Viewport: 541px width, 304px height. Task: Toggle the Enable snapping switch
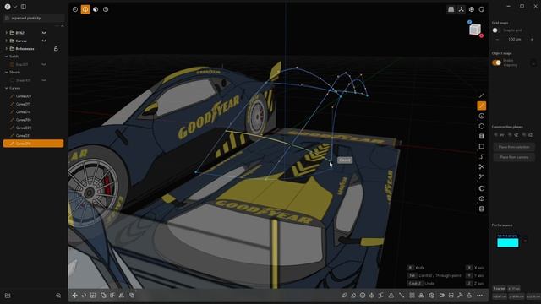496,62
